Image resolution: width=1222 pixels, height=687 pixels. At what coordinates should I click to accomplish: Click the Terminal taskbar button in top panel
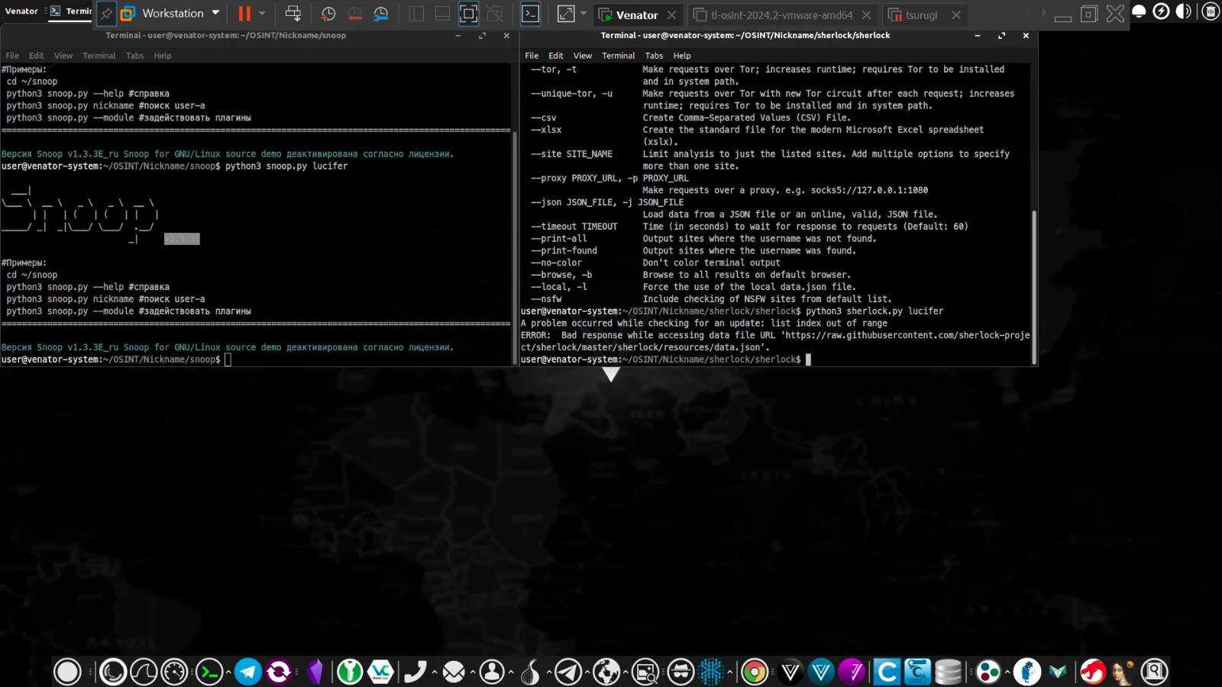point(70,11)
